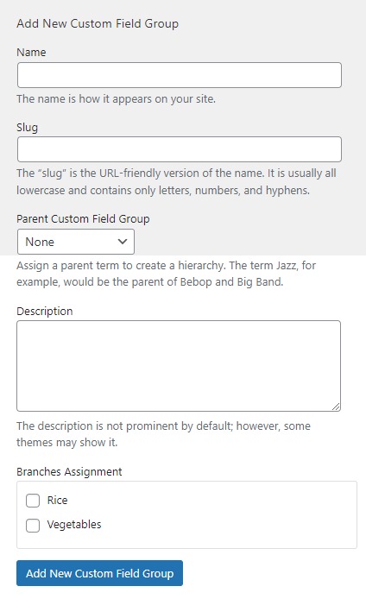Click the chevron arrow beside None
Image resolution: width=366 pixels, height=599 pixels.
(x=123, y=242)
